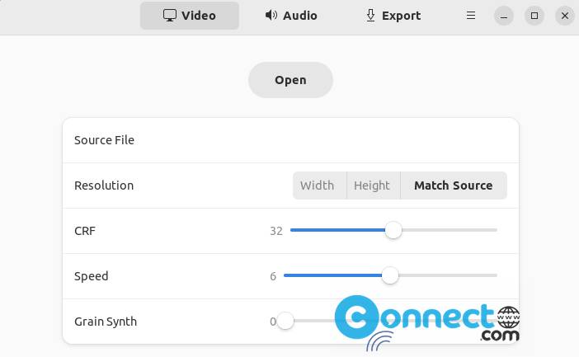Click the filled blue Speed slider track
The width and height of the screenshot is (579, 357).
tap(332, 275)
